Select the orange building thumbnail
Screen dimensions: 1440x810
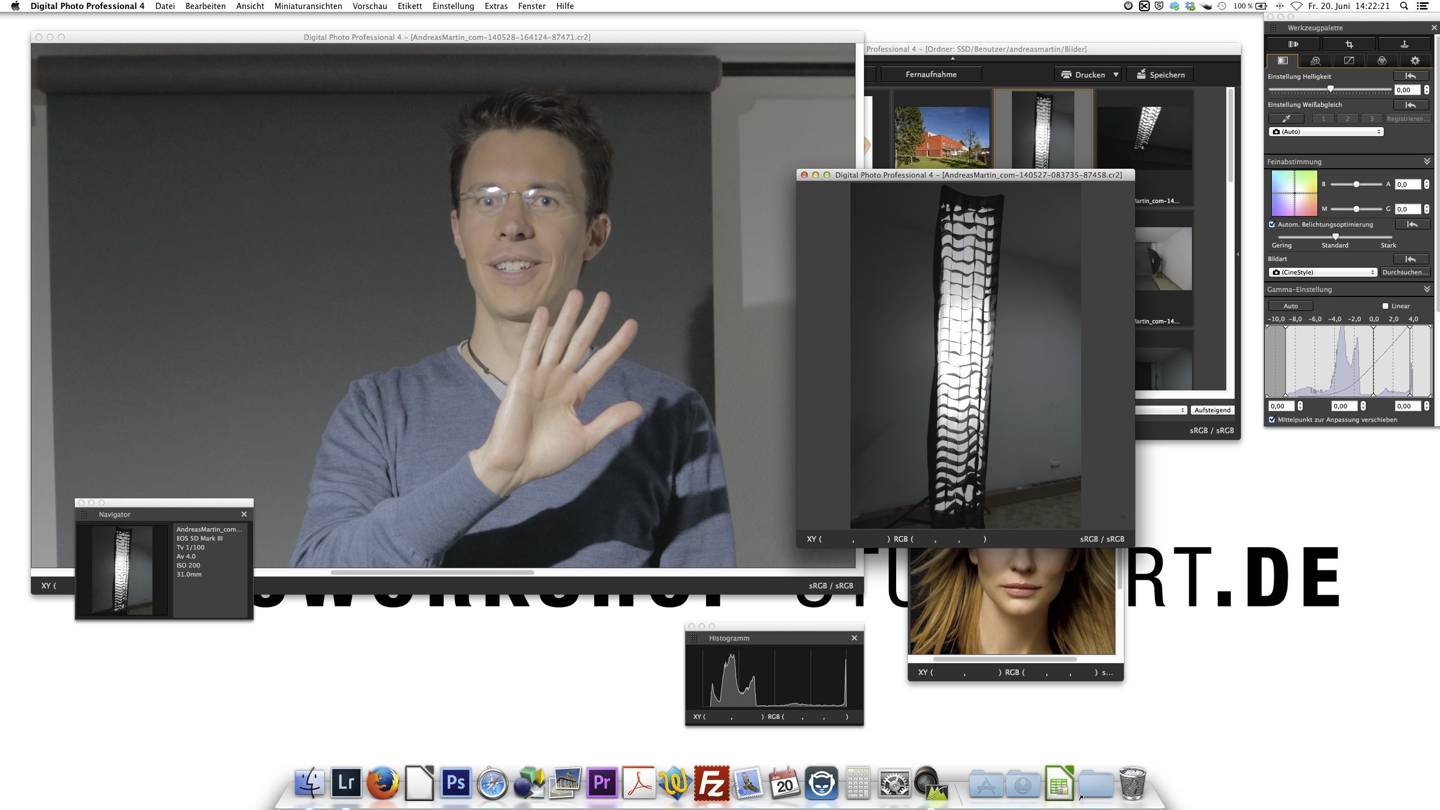(x=942, y=137)
